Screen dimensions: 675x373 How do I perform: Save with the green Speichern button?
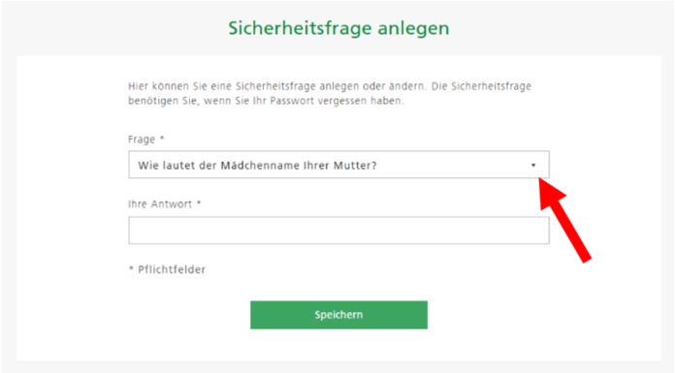338,315
